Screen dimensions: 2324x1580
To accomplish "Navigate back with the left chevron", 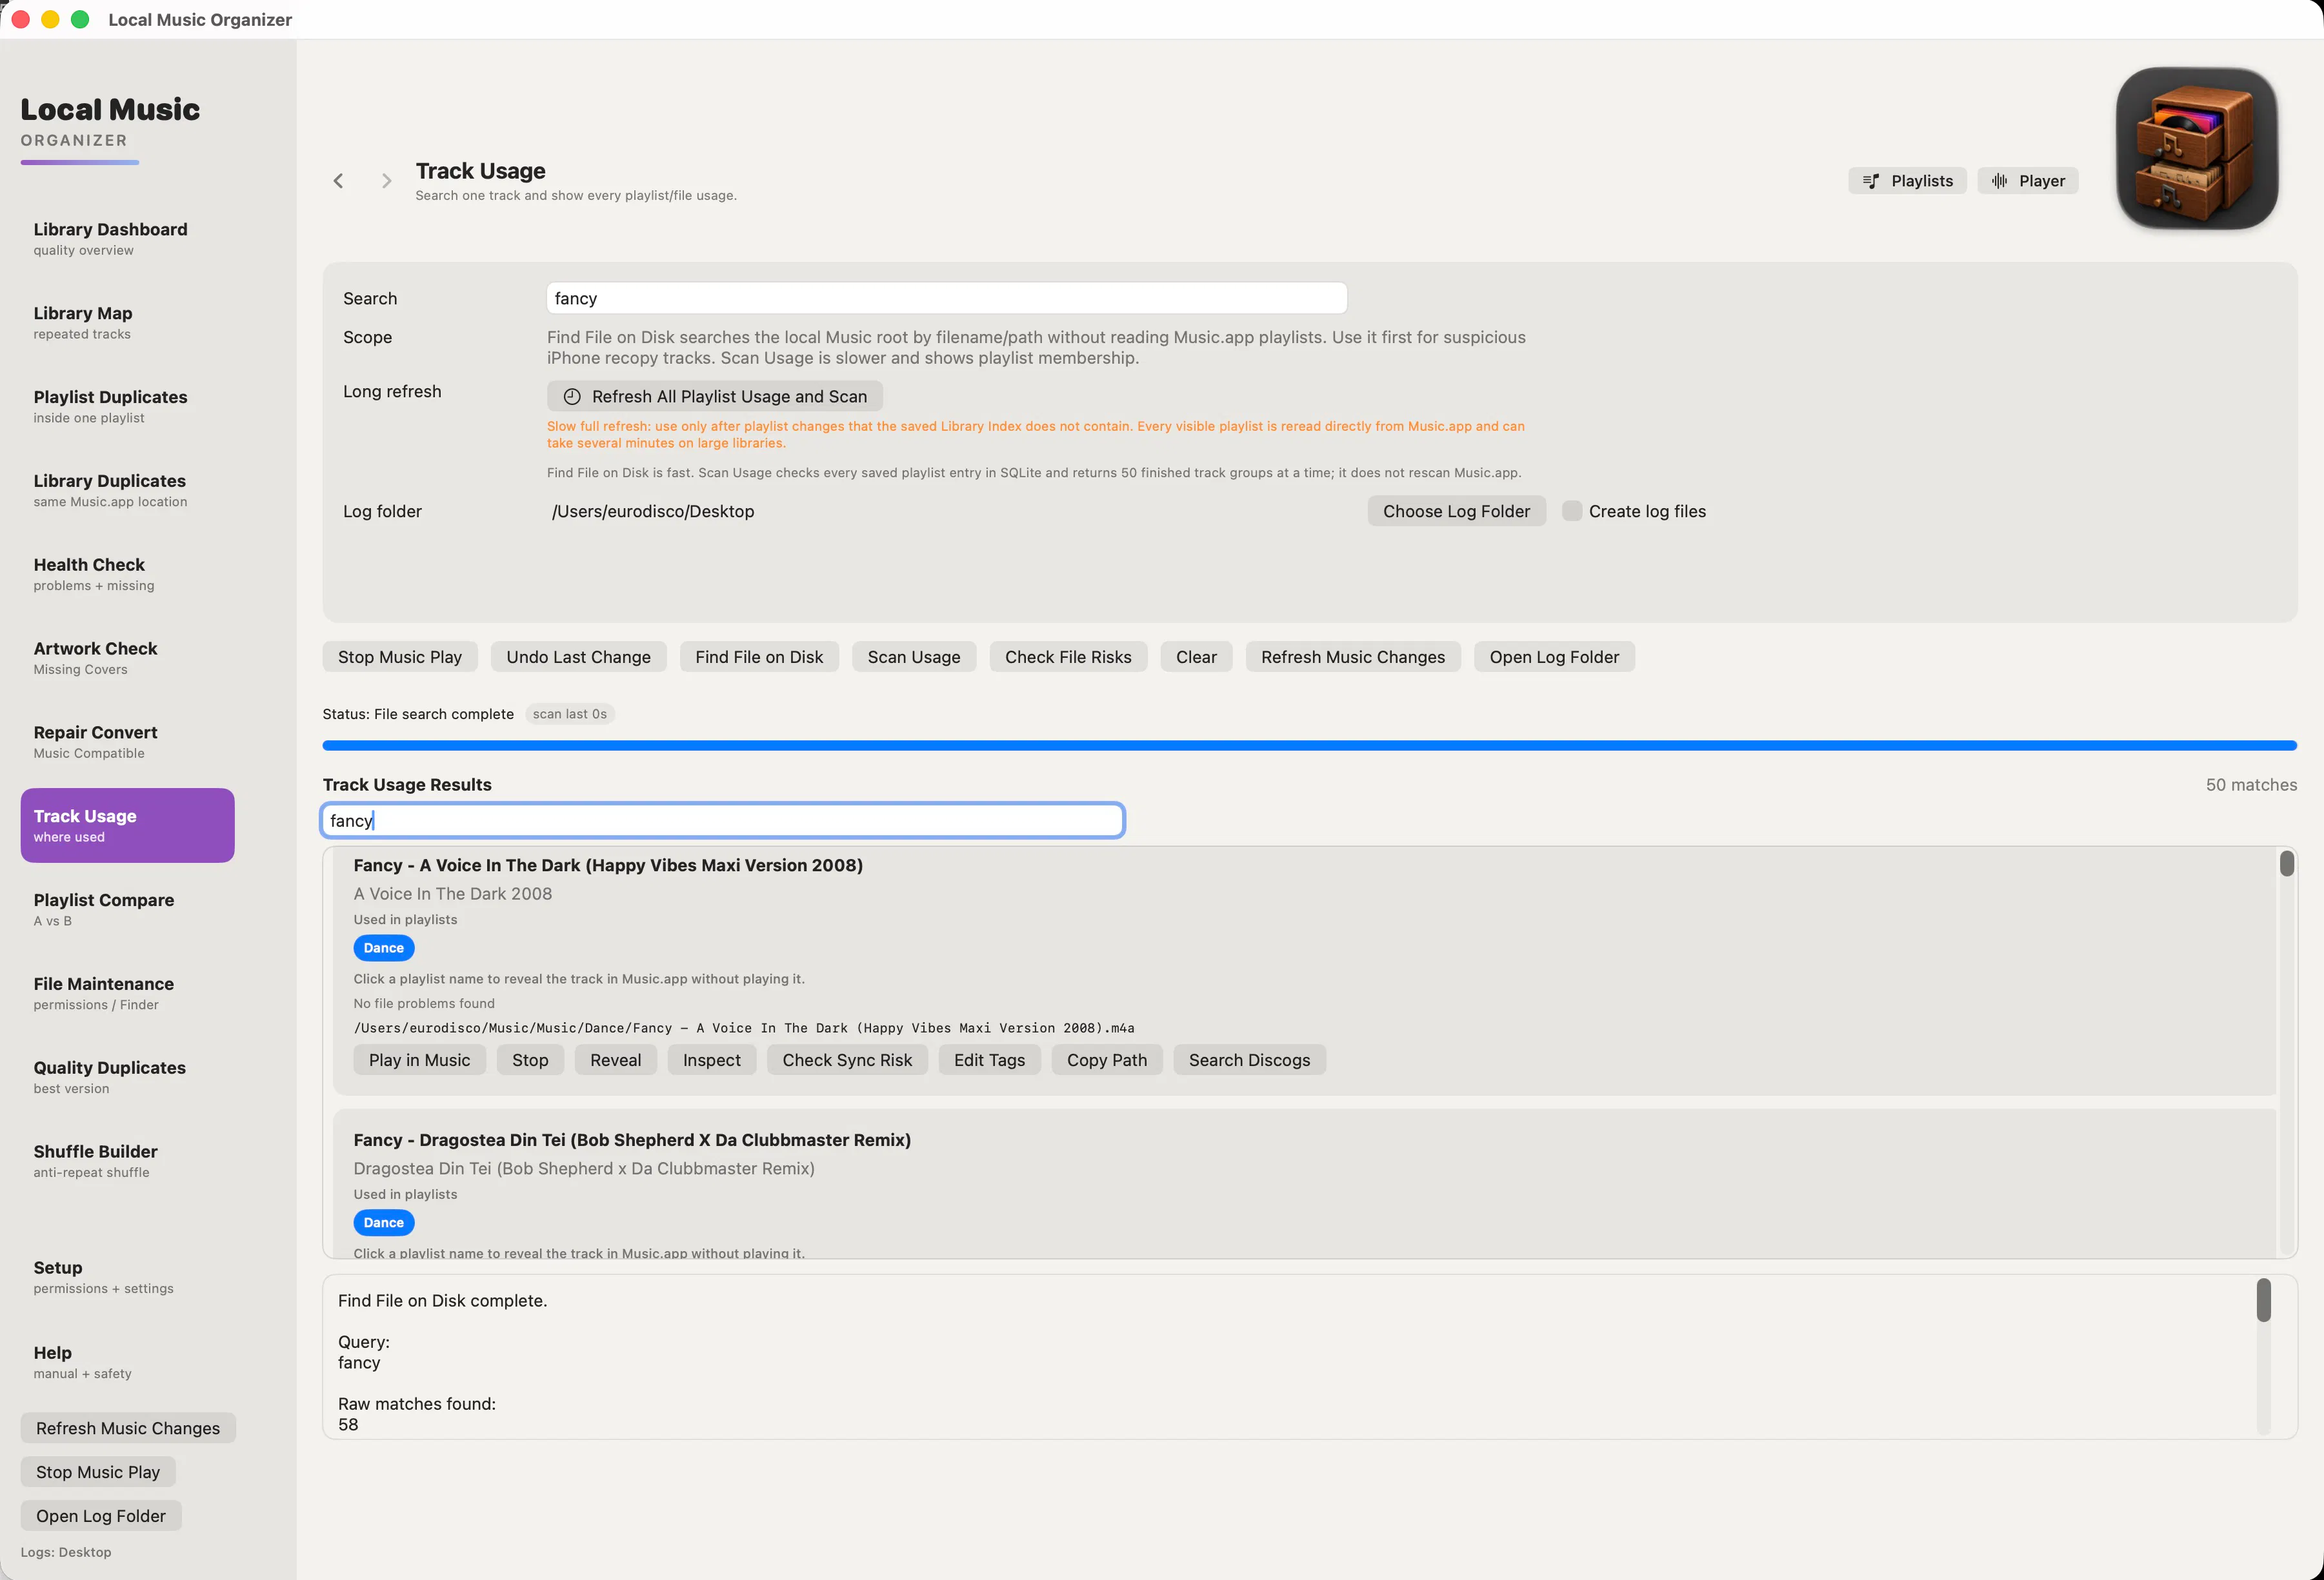I will click(338, 181).
